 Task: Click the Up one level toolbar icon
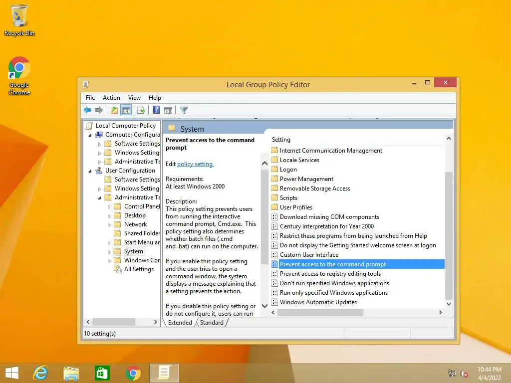click(114, 110)
